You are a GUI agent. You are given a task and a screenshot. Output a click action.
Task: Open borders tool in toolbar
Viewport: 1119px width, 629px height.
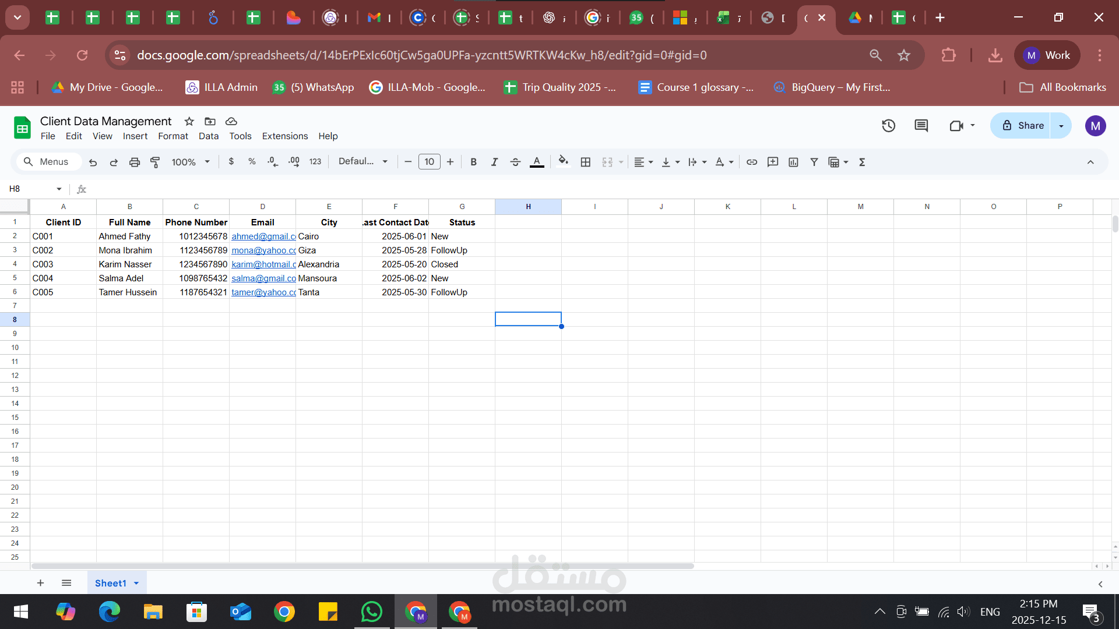[x=586, y=162]
